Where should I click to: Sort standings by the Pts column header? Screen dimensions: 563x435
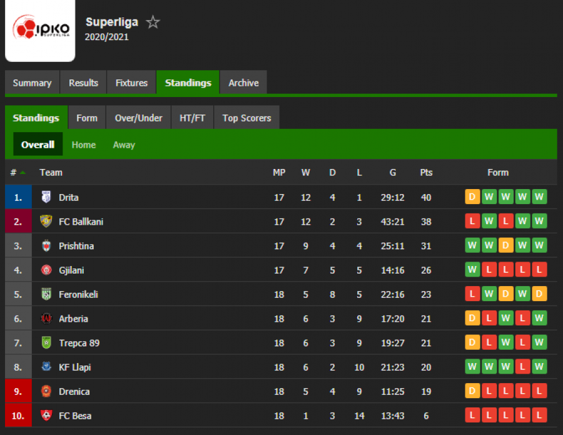point(426,172)
